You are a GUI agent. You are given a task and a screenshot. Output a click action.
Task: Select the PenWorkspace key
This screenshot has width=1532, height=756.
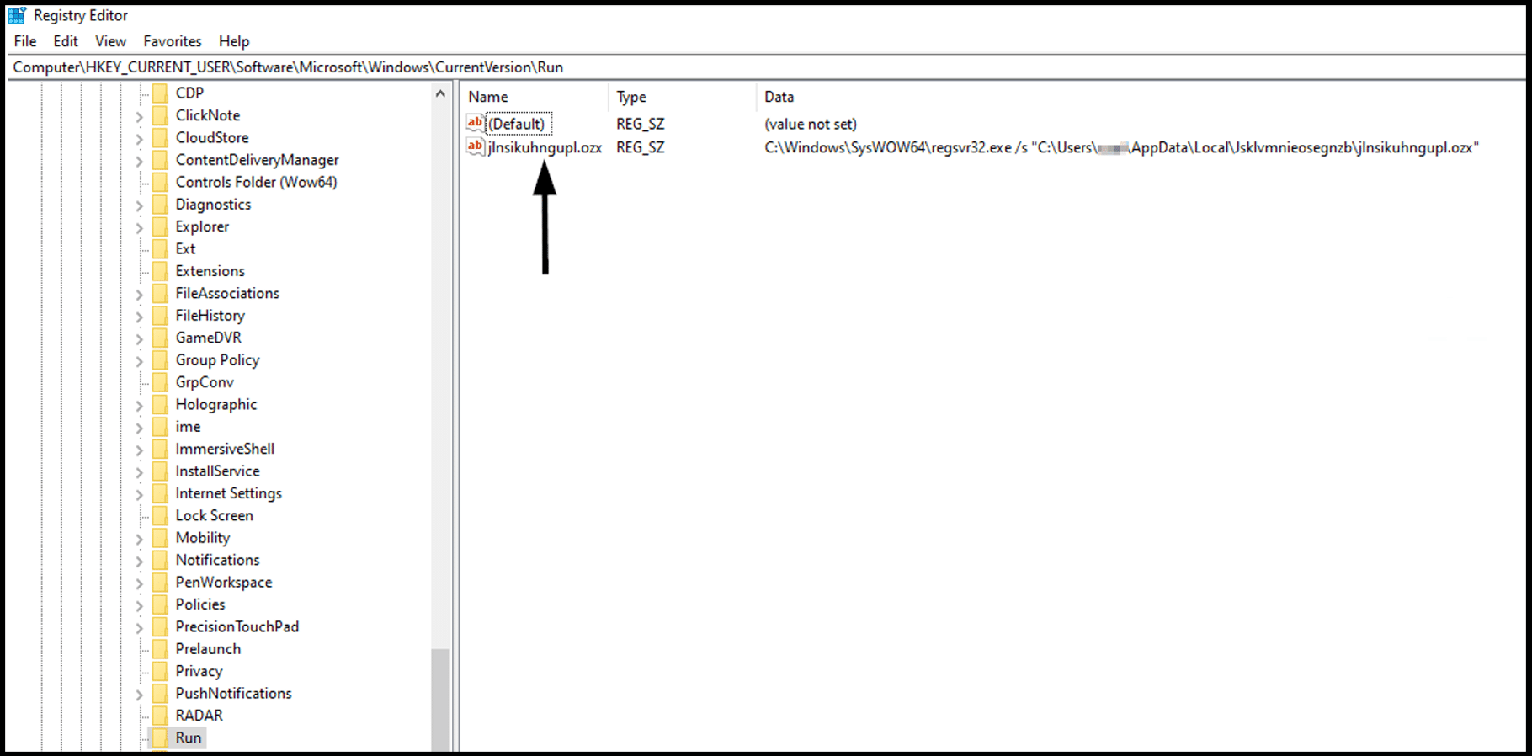(x=224, y=583)
